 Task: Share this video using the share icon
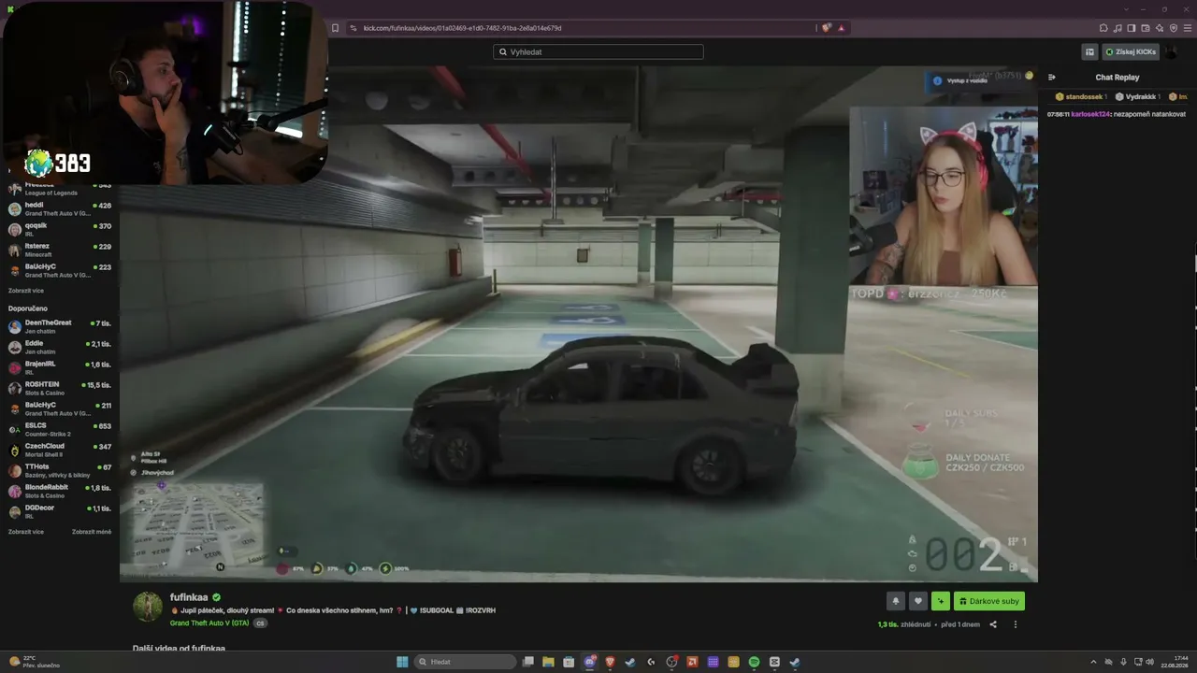pyautogui.click(x=993, y=624)
